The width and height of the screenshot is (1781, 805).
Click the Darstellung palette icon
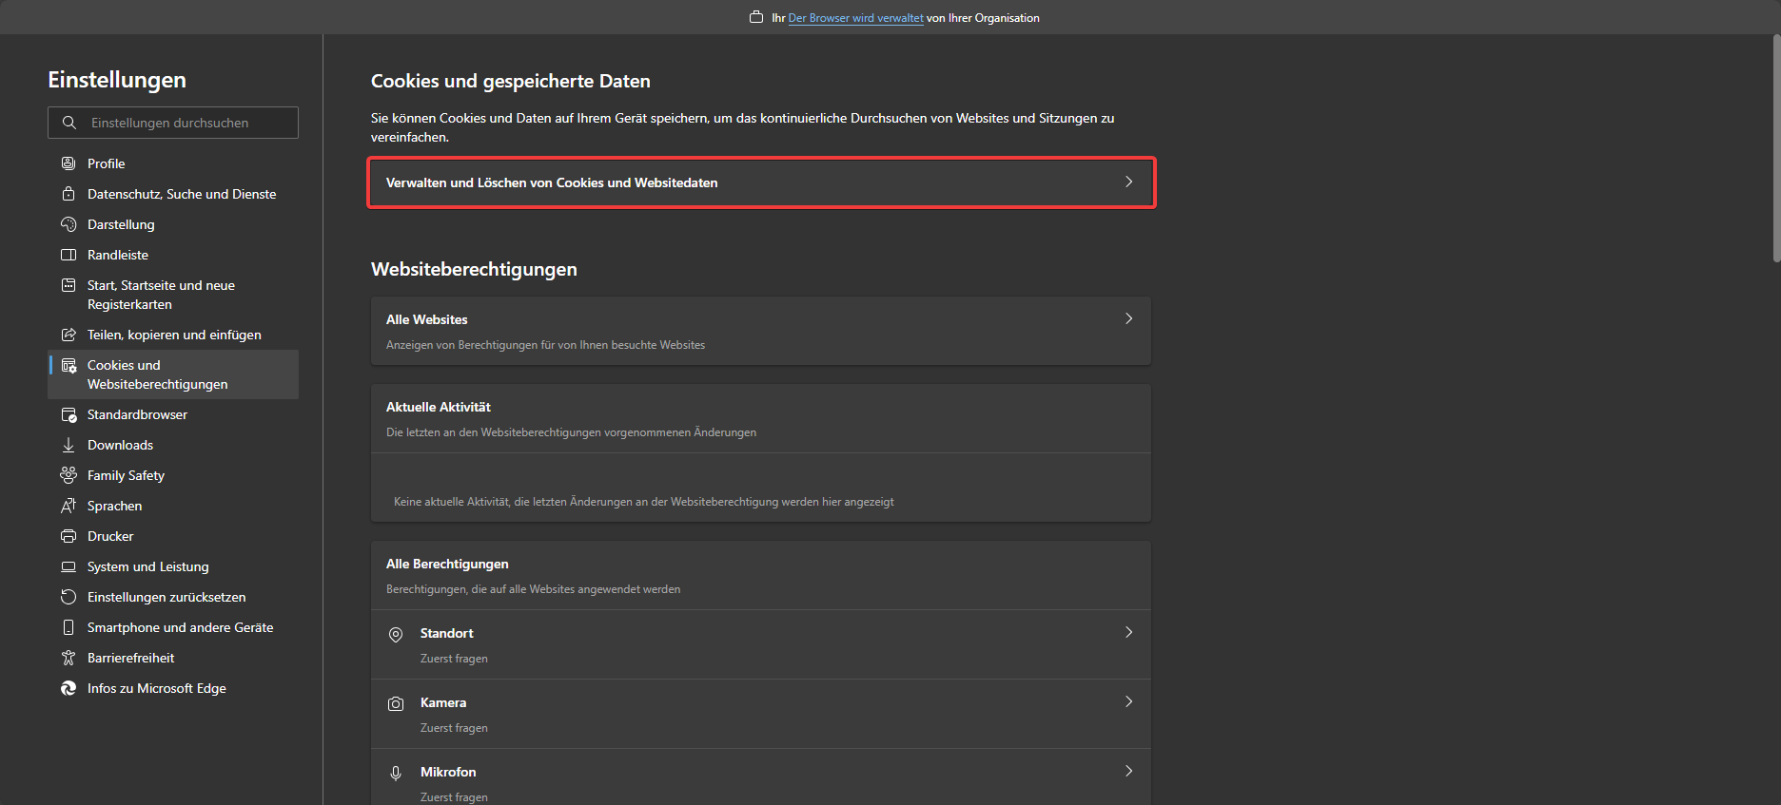point(68,224)
